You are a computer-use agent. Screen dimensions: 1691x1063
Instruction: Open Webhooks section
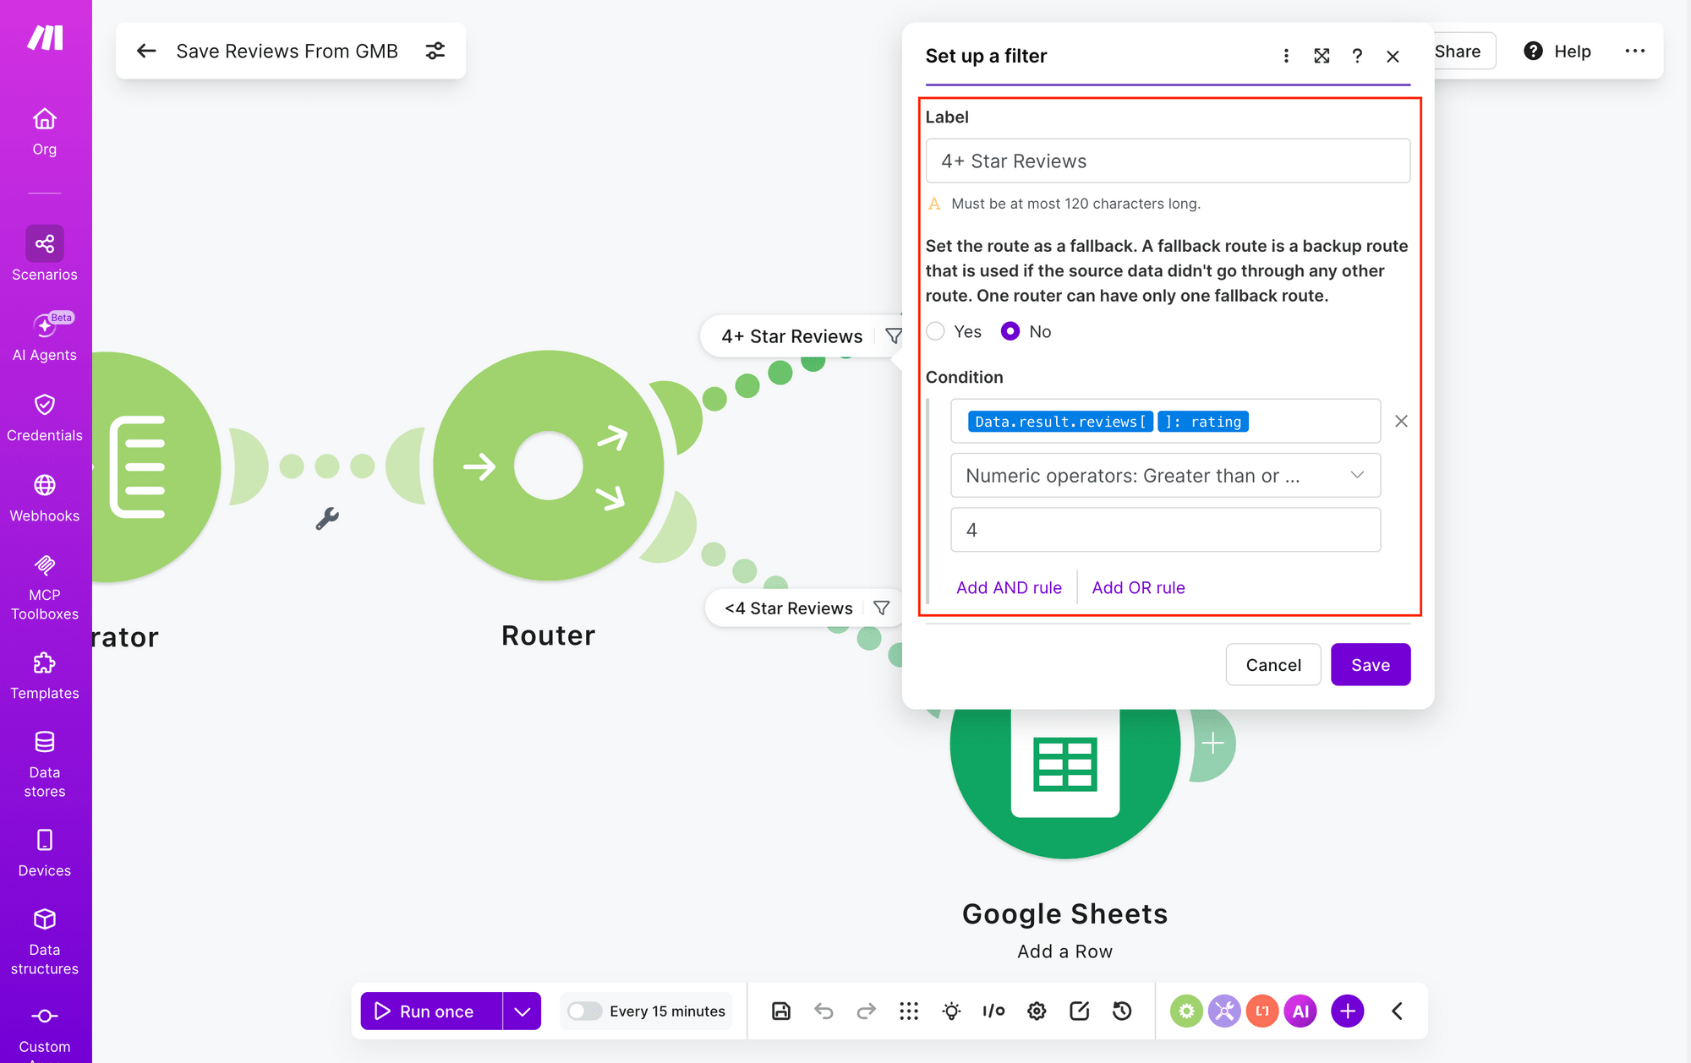tap(45, 498)
